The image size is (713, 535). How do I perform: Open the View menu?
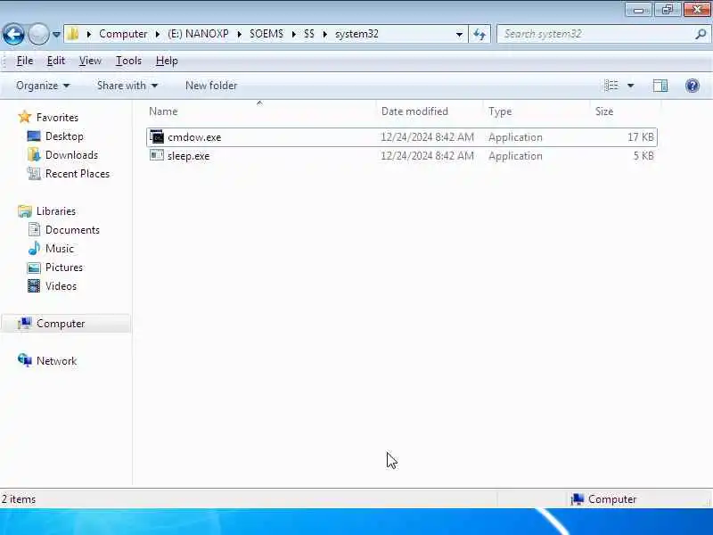point(90,61)
